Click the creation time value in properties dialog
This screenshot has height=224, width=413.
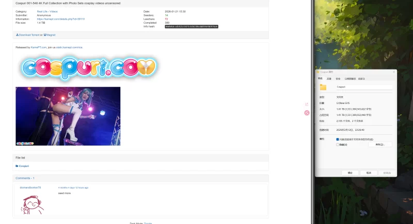[351, 130]
